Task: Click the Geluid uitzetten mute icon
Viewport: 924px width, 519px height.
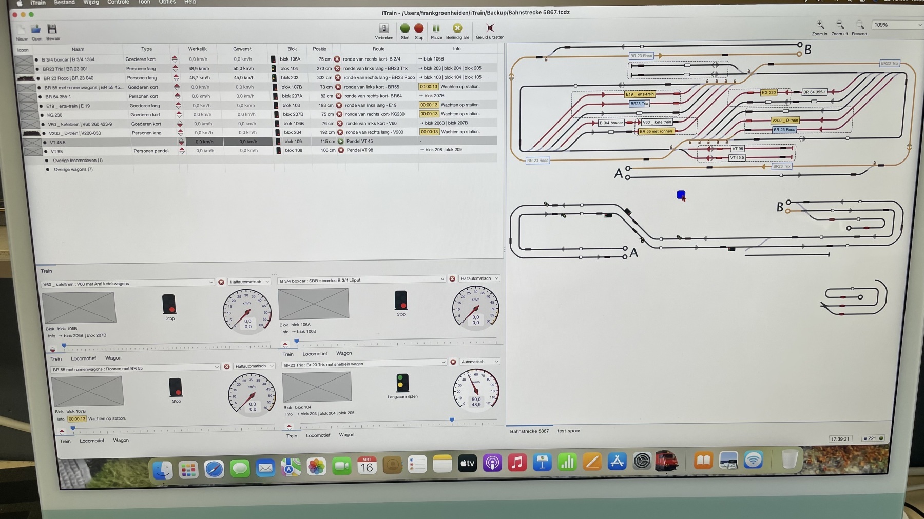Action: pos(490,28)
